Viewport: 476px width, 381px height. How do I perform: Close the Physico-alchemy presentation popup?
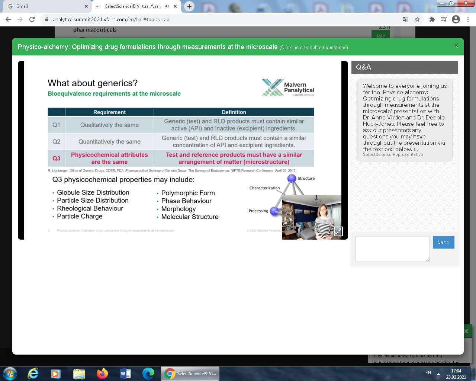tap(456, 46)
